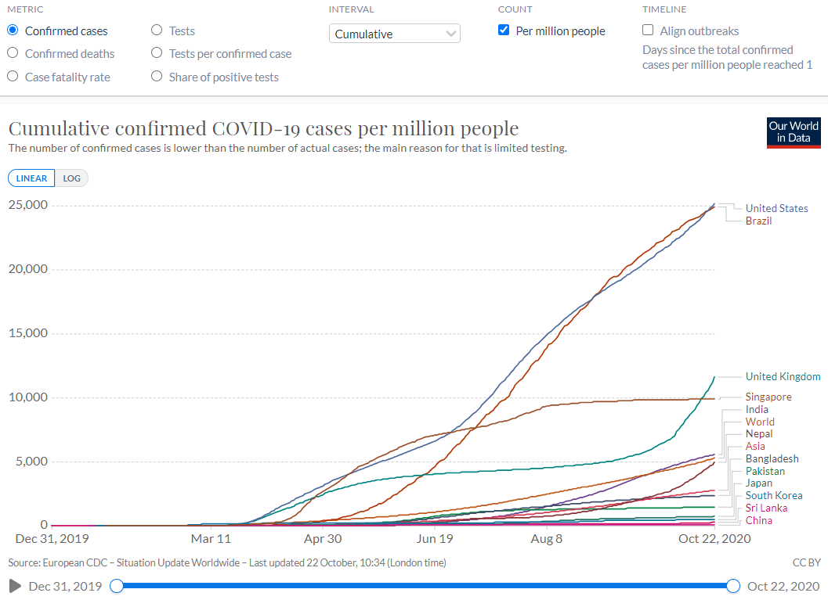Click the Singapore legend label
828x600 pixels.
click(768, 397)
